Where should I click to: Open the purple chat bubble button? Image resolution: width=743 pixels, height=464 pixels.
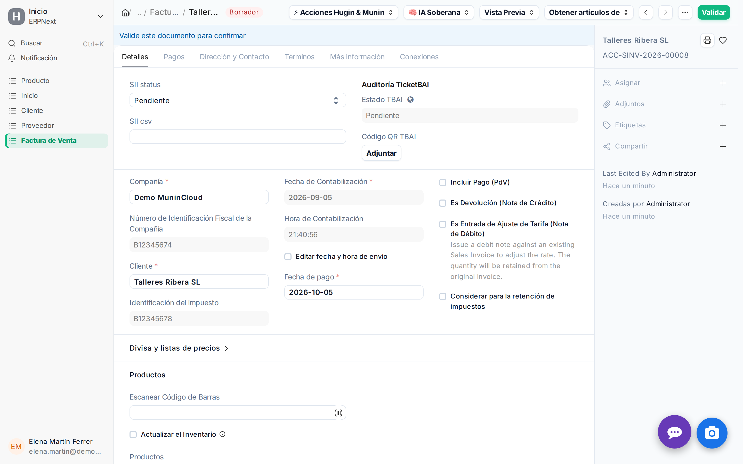(x=674, y=432)
